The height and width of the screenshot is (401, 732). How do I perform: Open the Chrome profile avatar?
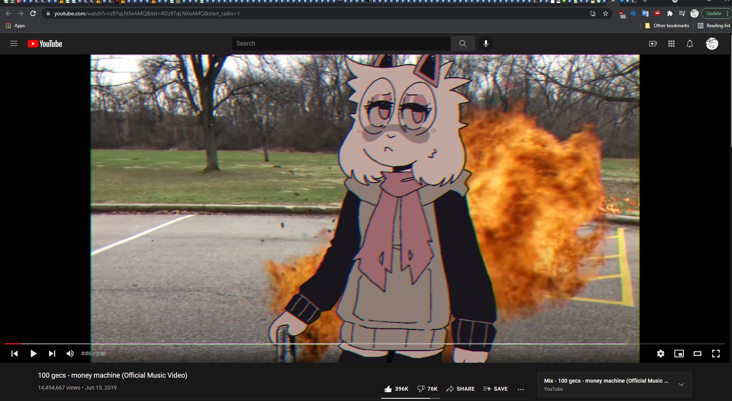point(694,13)
